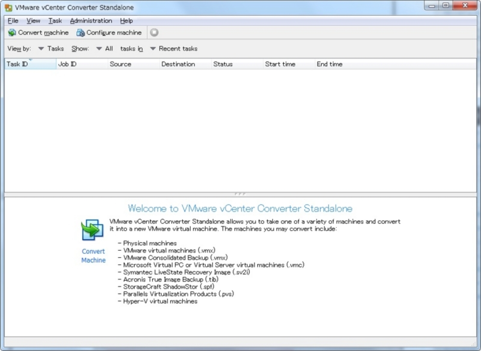Sort by the Start time column header
The width and height of the screenshot is (481, 351).
point(289,64)
